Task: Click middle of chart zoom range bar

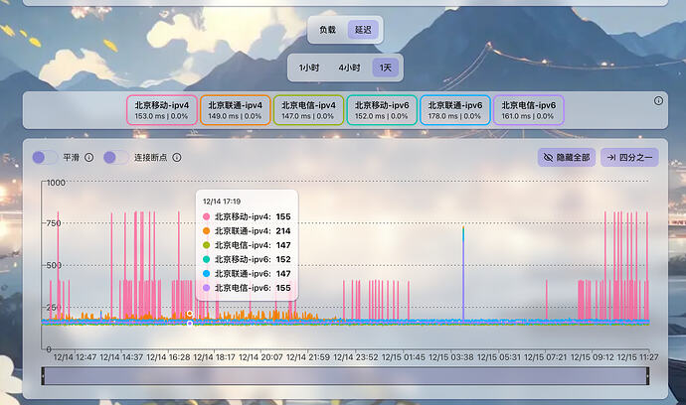Action: pyautogui.click(x=345, y=376)
